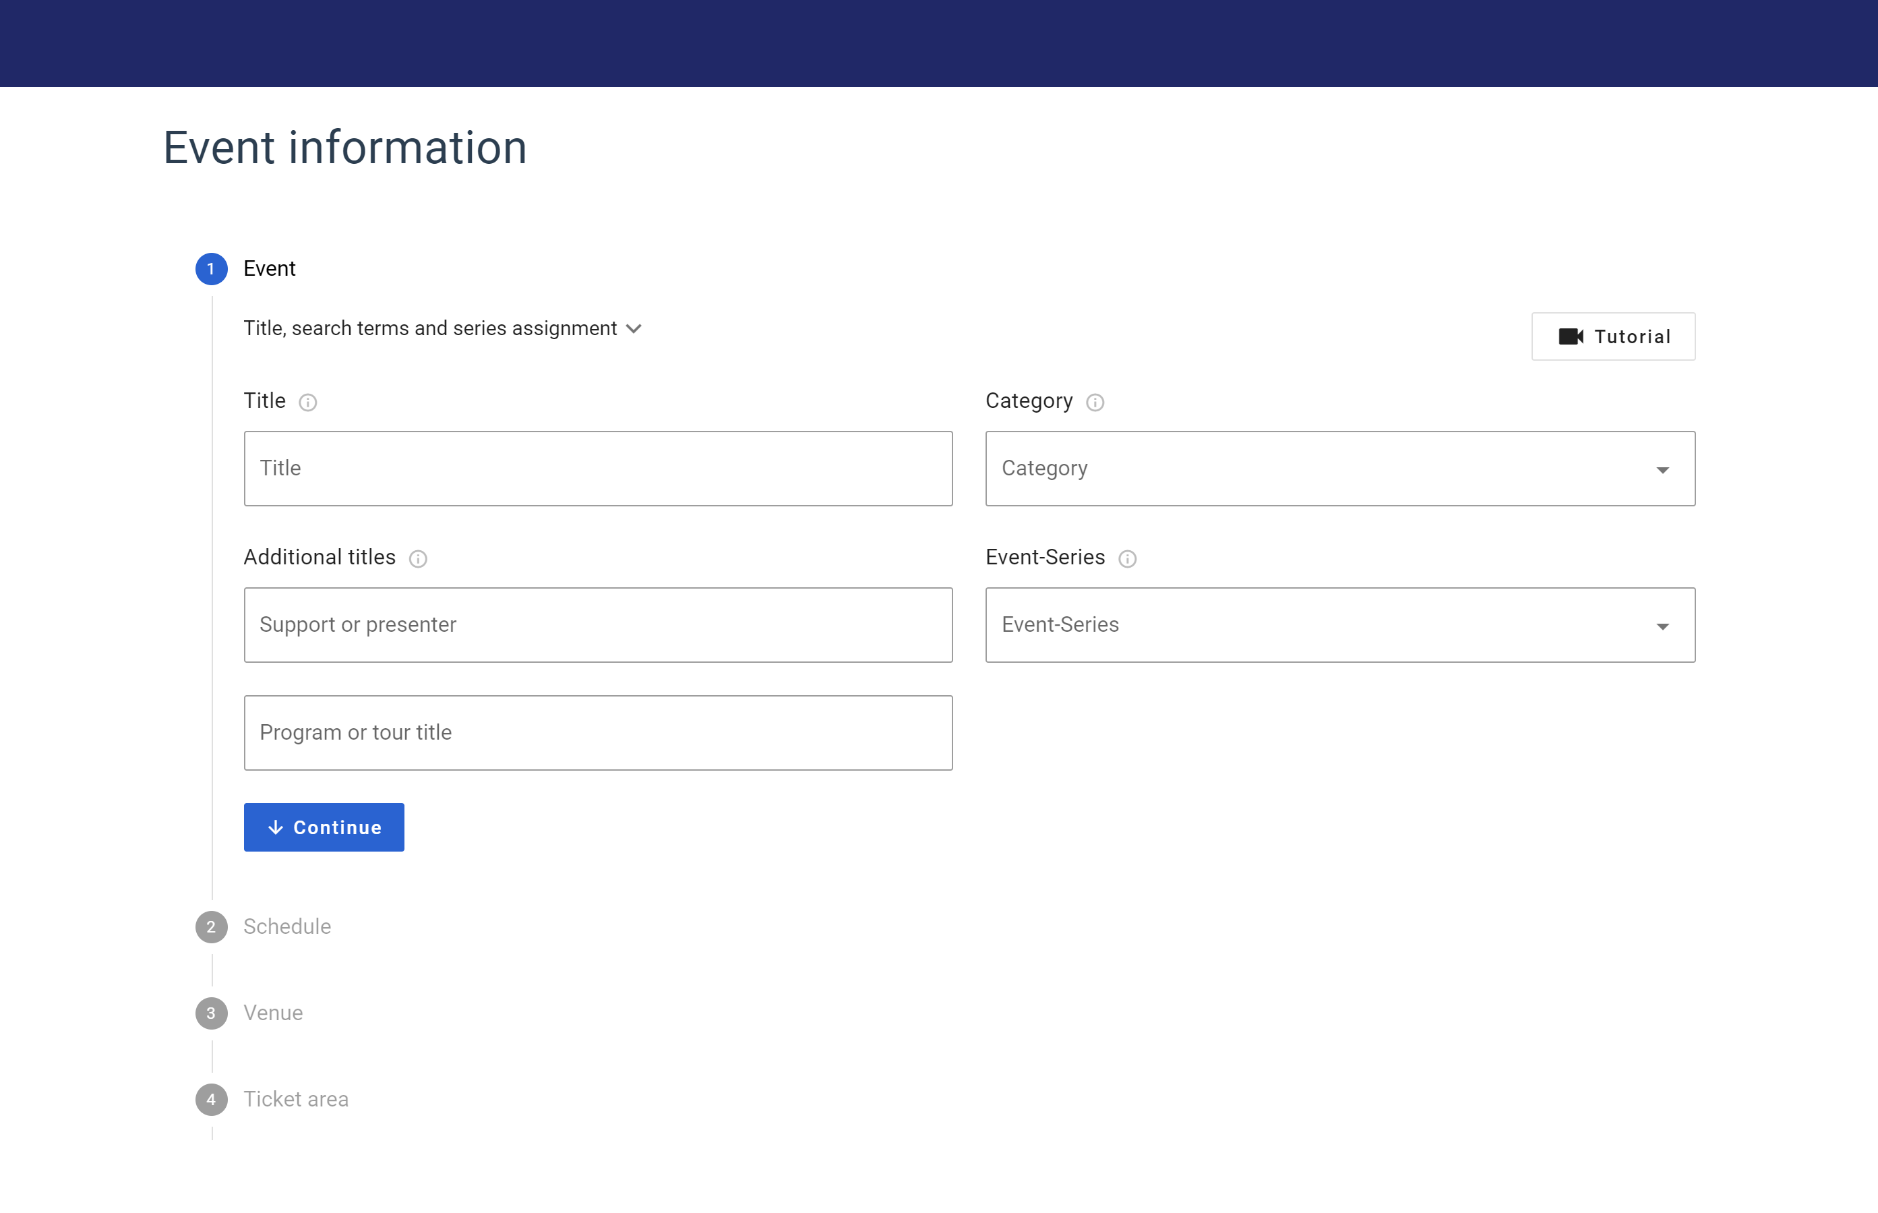Click the info icon next to Title
Screen dimensions: 1878x1213
(x=308, y=403)
